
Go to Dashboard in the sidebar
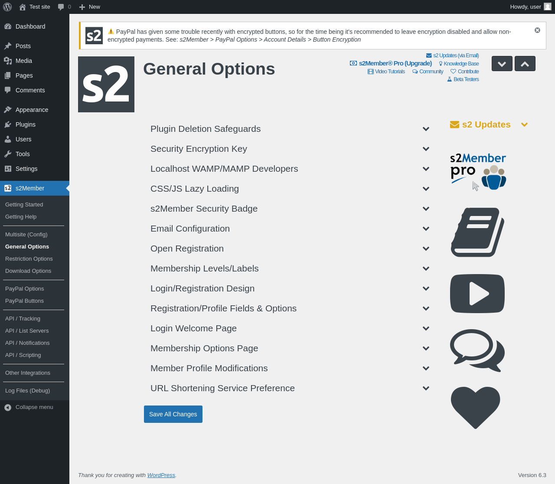tap(35, 26)
